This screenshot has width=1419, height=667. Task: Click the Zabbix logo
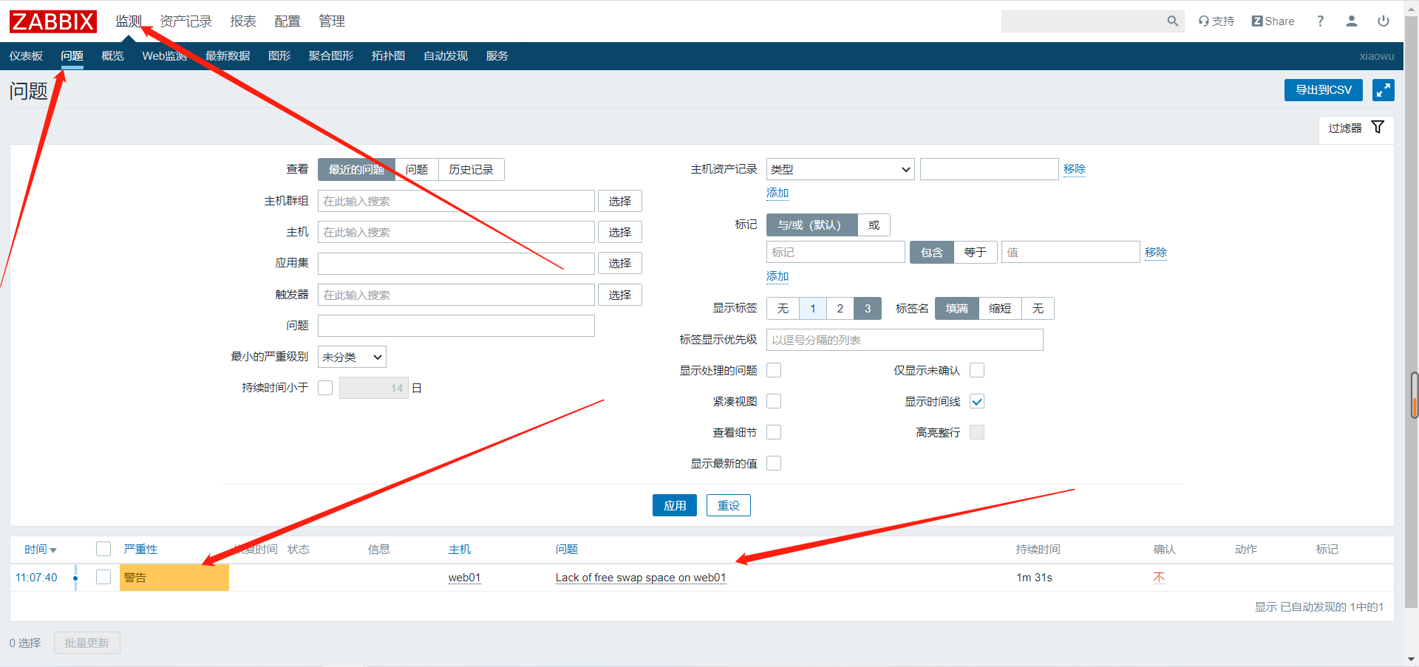click(x=53, y=21)
